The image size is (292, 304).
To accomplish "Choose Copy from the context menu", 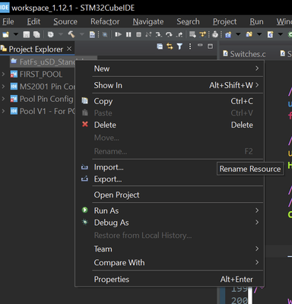I will (170, 101).
